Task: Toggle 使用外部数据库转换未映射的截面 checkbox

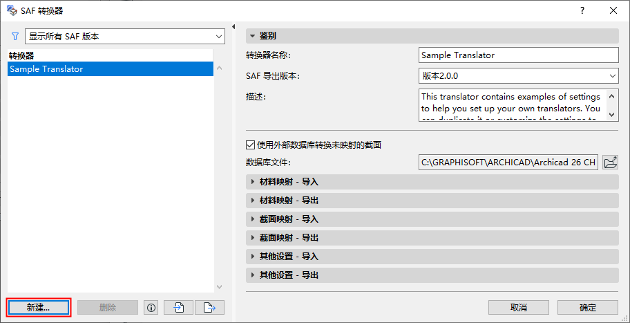Action: (x=249, y=145)
